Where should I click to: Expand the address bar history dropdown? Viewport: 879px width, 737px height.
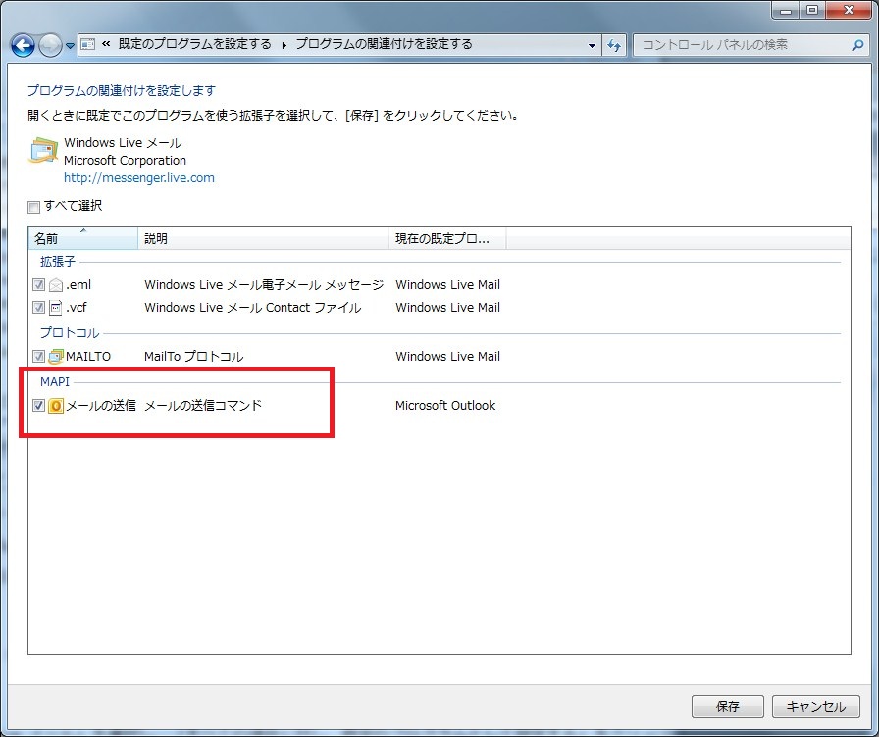(592, 45)
